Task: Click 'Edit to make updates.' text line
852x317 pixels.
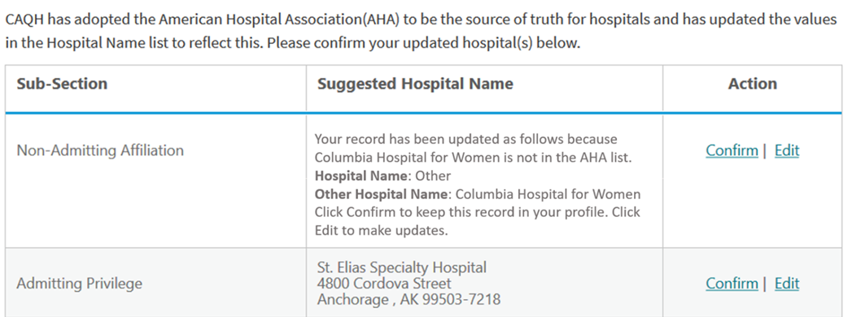Action: (382, 230)
